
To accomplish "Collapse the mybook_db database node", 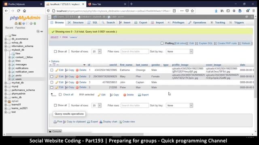I will (x=6, y=50).
